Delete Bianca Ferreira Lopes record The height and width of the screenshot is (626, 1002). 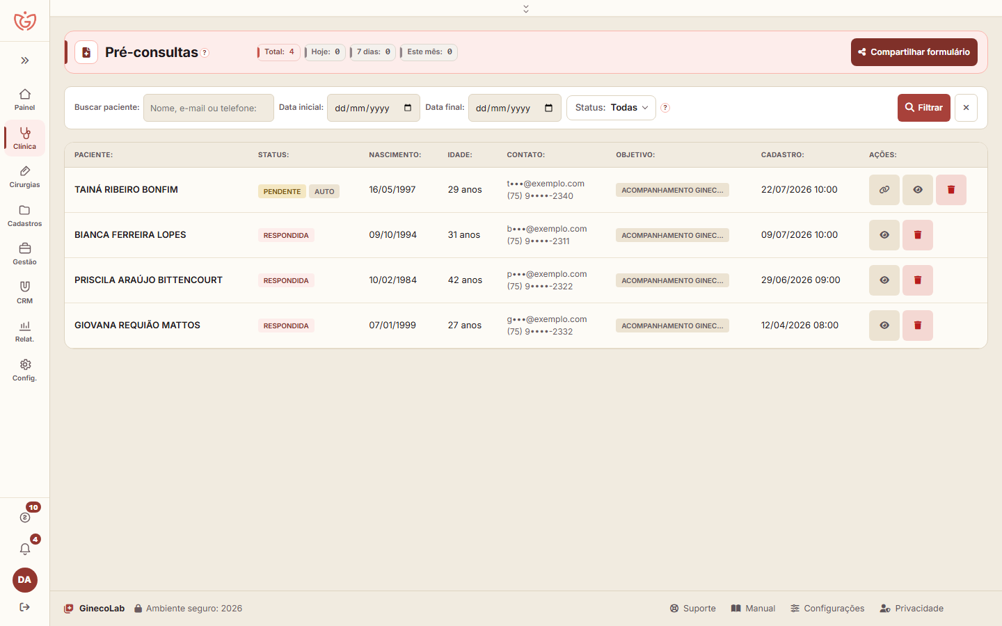click(x=918, y=235)
